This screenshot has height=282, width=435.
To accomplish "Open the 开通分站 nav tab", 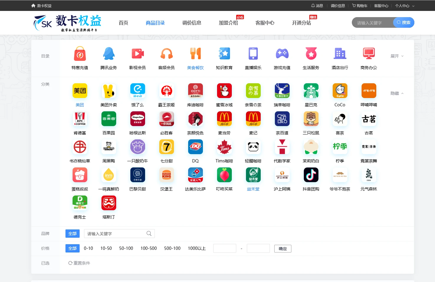I will pyautogui.click(x=301, y=23).
